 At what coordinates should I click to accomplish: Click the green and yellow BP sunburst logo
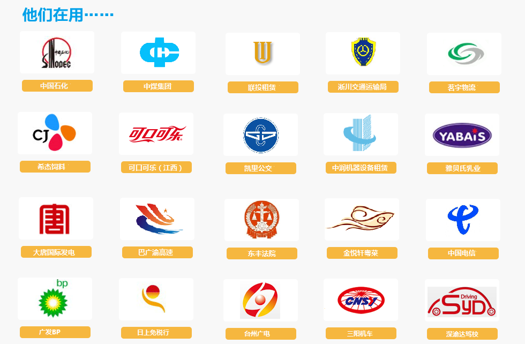click(x=54, y=298)
